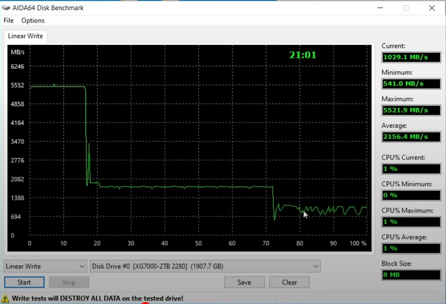
Task: Click the CPU% Current value field
Action: click(411, 168)
